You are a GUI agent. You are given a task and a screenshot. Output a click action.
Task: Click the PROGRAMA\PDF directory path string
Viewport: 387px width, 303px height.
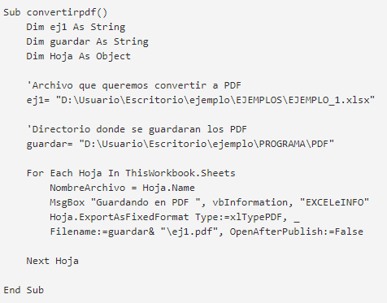tap(207, 144)
